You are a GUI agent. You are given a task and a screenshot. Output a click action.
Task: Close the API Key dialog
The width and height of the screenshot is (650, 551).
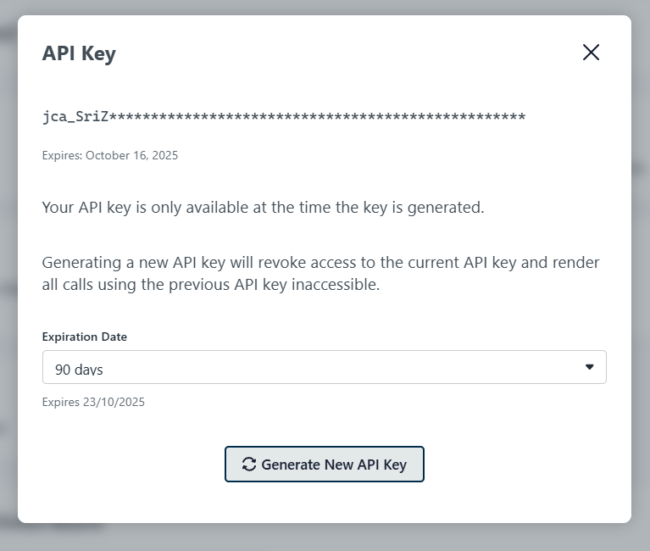pyautogui.click(x=591, y=53)
